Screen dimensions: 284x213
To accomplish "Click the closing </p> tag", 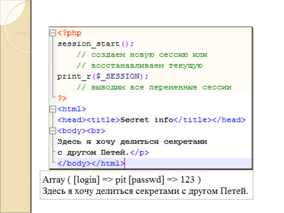I will [139, 153].
